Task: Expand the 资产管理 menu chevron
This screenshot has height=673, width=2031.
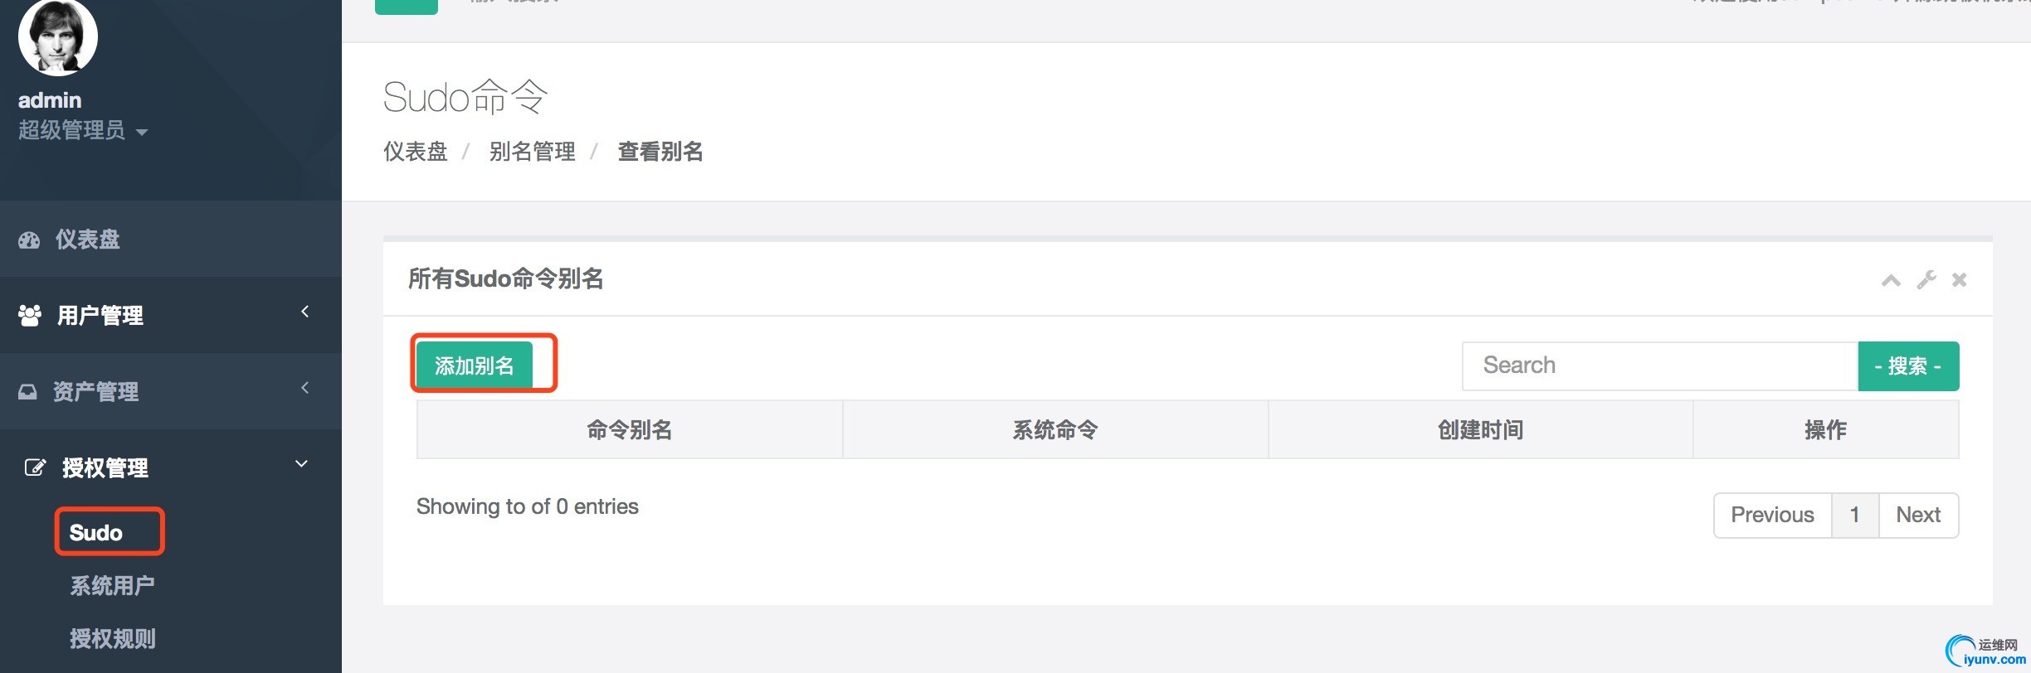Action: pos(304,388)
